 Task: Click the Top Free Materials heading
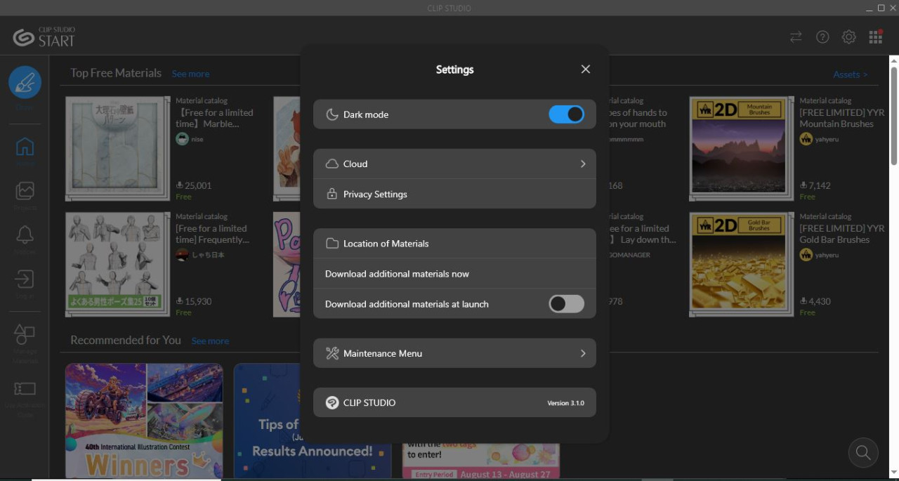click(116, 73)
